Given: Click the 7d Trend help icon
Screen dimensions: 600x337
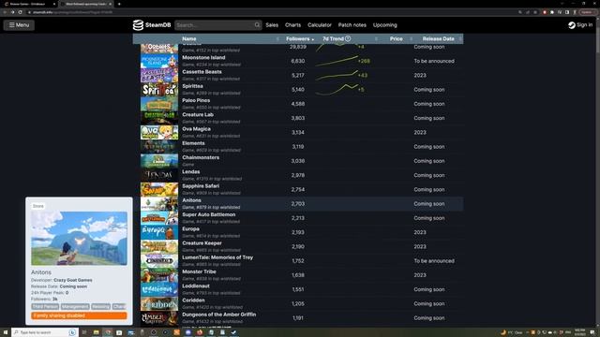Looking at the screenshot, I should [x=348, y=38].
